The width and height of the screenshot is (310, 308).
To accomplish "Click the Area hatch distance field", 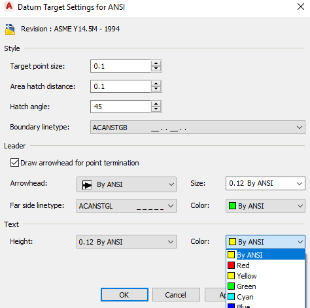I will coord(120,86).
